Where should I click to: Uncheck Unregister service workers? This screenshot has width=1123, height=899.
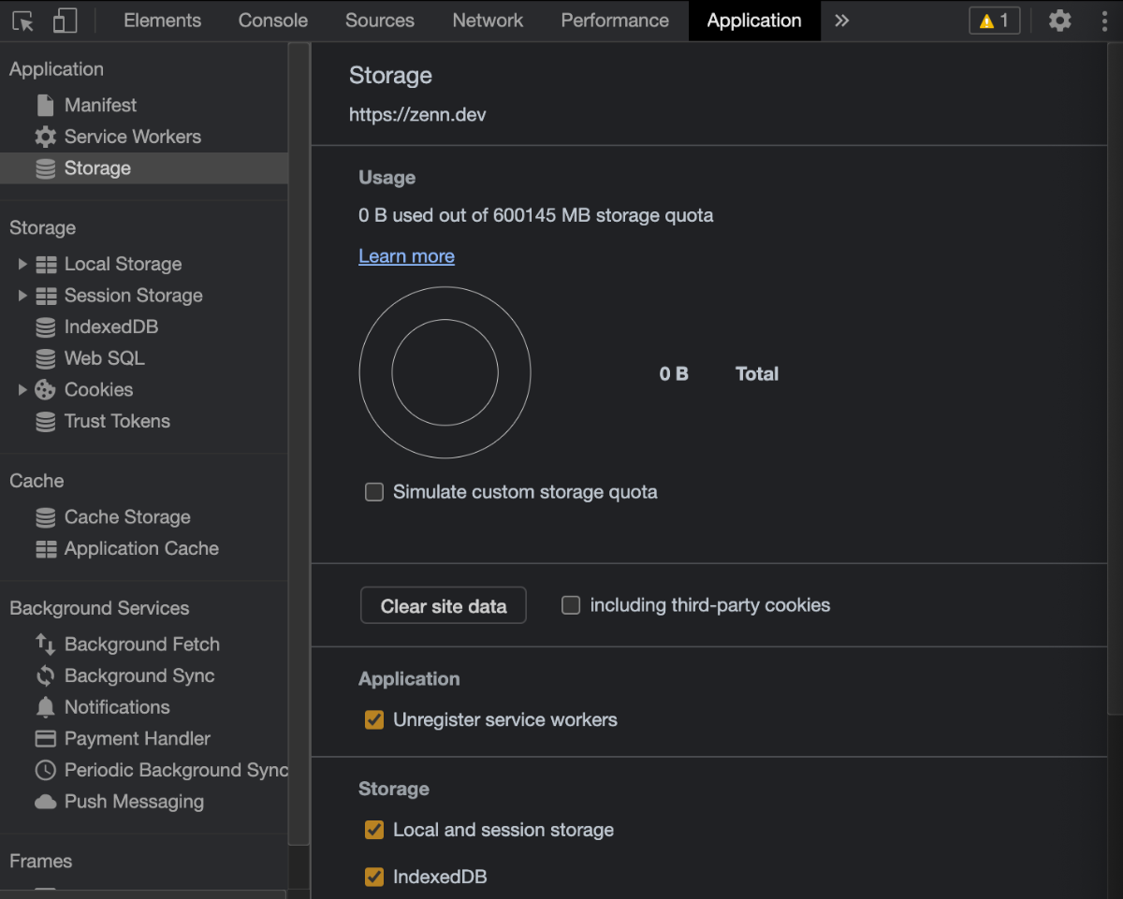point(374,720)
